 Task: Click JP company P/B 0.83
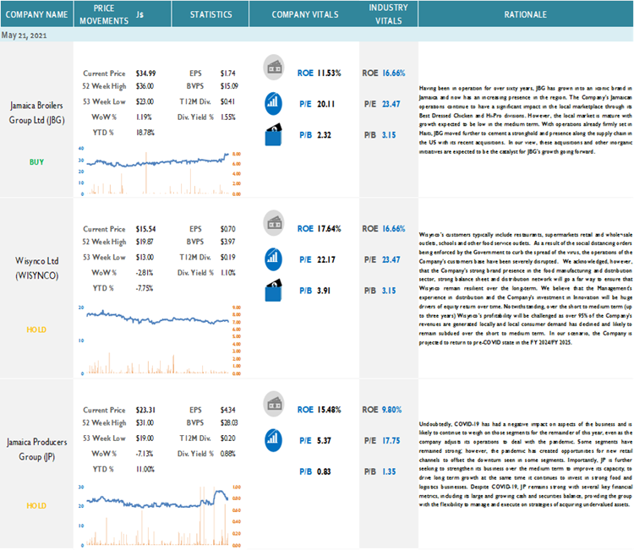coord(324,472)
